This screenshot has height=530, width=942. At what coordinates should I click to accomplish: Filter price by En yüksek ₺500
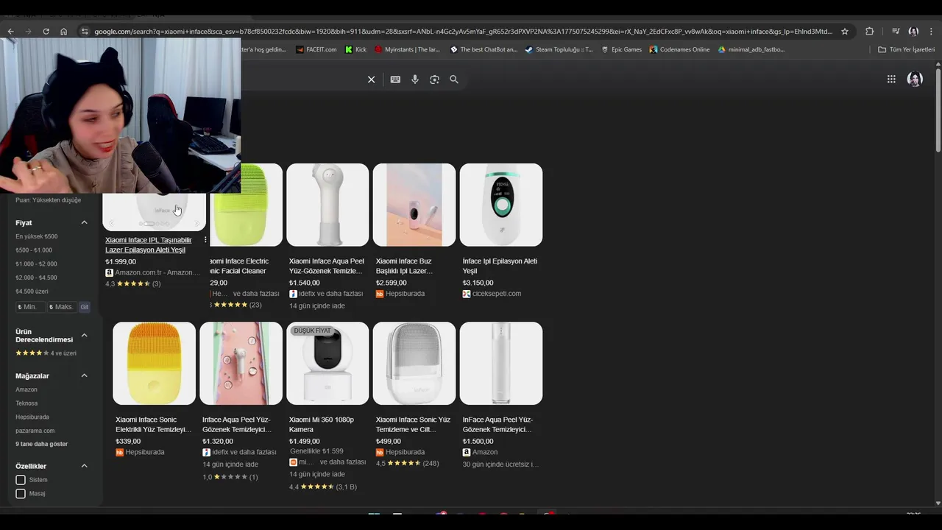point(37,236)
